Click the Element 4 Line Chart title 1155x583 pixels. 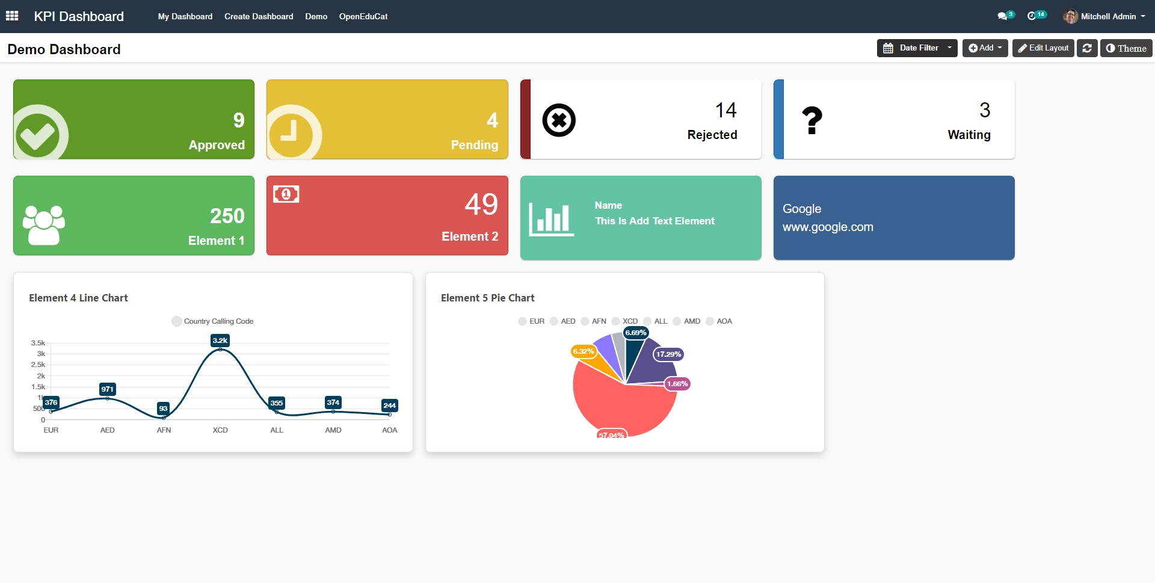[x=78, y=298]
